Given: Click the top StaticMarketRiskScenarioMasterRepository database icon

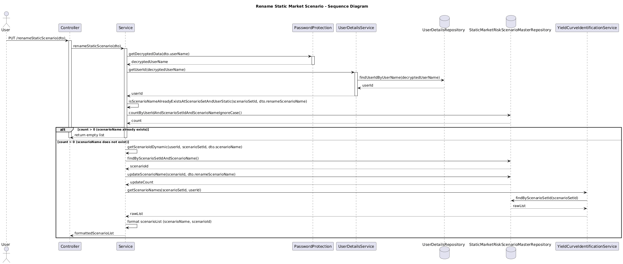Looking at the screenshot, I should (x=511, y=21).
